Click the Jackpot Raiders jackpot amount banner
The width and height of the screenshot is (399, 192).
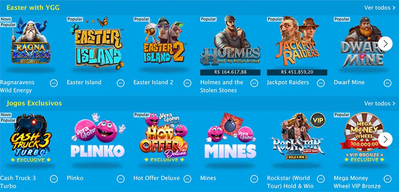coord(297,72)
